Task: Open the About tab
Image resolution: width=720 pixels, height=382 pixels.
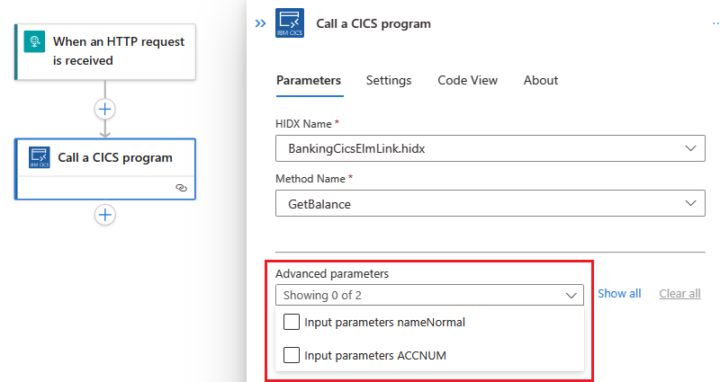Action: 541,80
